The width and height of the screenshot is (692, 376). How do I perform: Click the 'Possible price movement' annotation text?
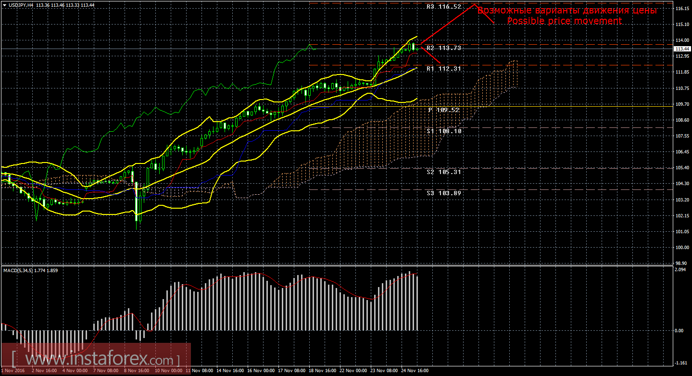pyautogui.click(x=564, y=21)
